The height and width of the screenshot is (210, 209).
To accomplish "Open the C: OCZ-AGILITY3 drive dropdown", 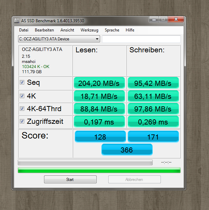I will [x=59, y=39].
